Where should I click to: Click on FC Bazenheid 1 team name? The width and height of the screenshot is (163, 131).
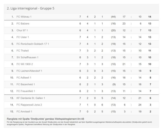click(x=26, y=84)
